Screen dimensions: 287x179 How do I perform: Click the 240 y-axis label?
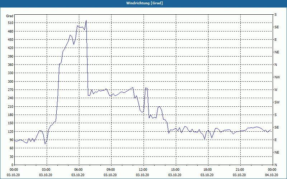[x=10, y=98]
